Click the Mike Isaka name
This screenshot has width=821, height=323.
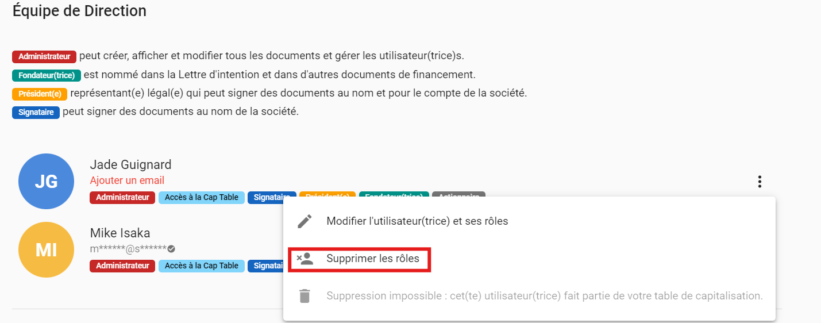pos(120,233)
